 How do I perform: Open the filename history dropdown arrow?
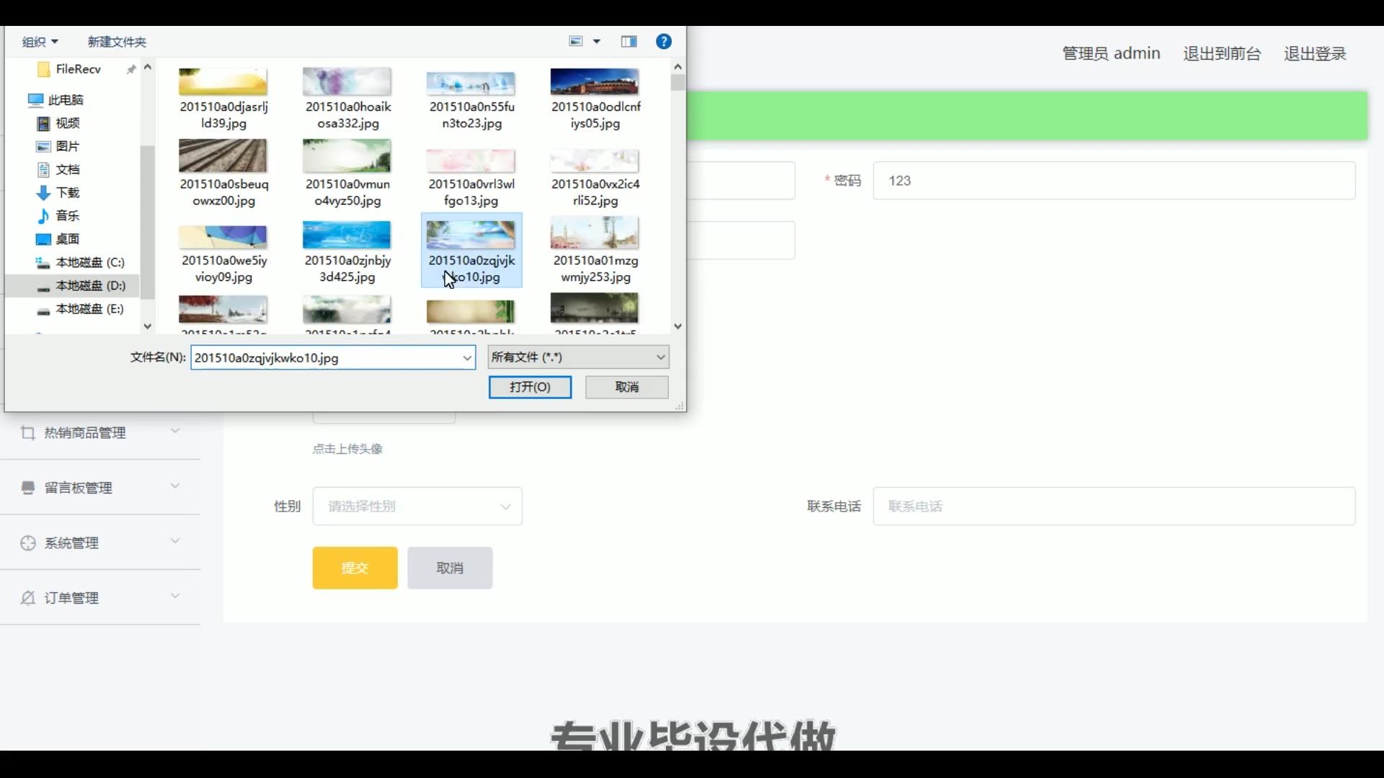click(467, 358)
